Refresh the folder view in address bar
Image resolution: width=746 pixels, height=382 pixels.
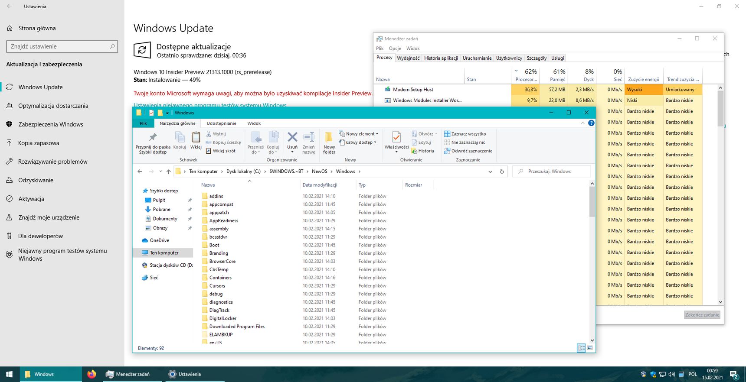coord(502,172)
